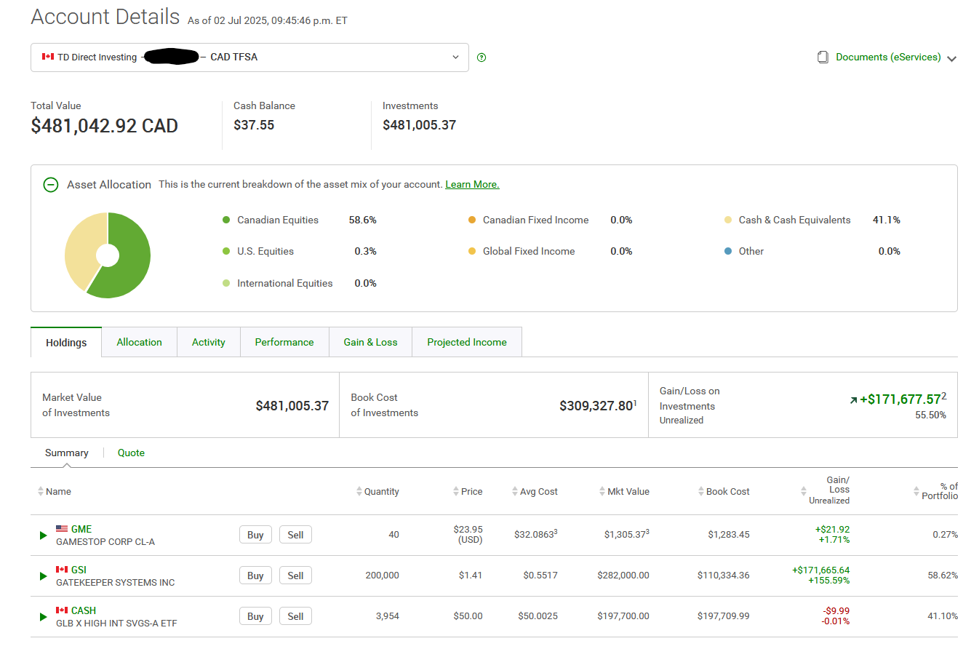Click International Equities legend dot
The height and width of the screenshot is (649, 963).
pos(227,283)
